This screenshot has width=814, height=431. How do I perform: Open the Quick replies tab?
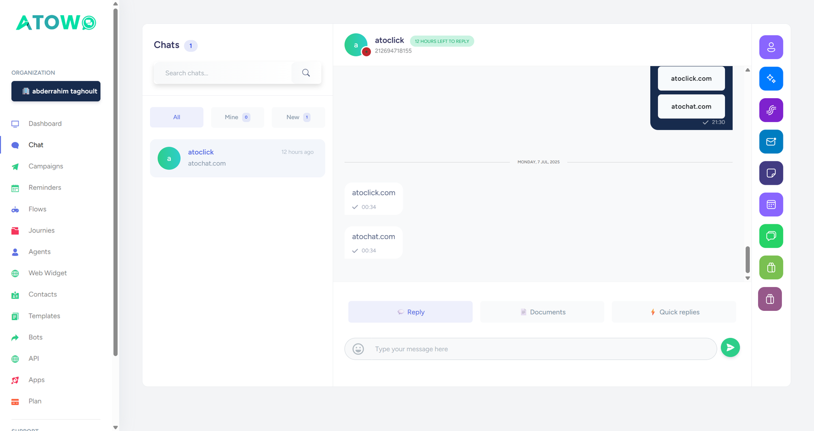point(674,312)
